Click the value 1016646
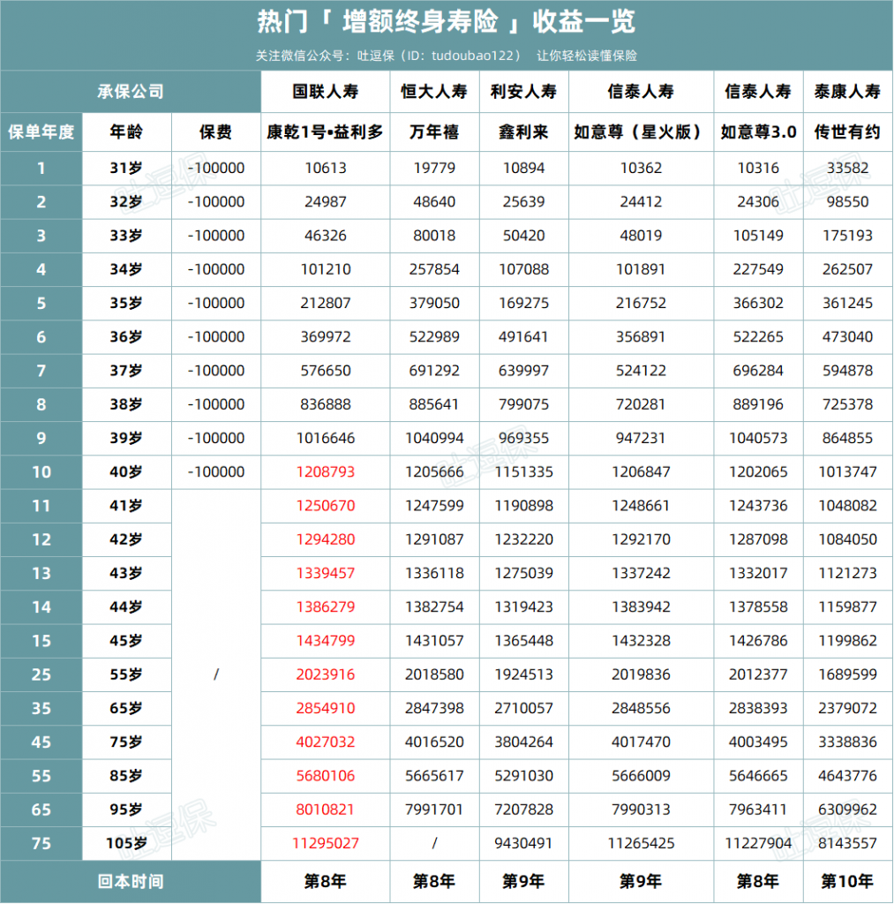The image size is (894, 904). pos(325,438)
